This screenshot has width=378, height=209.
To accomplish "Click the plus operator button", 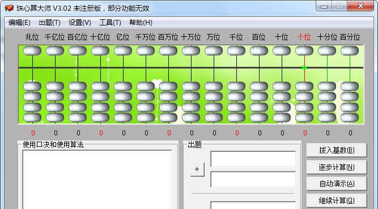I will pos(197,169).
